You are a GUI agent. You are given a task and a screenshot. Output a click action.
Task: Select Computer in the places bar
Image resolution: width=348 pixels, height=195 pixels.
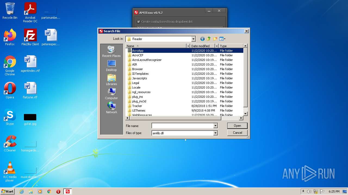(111, 94)
